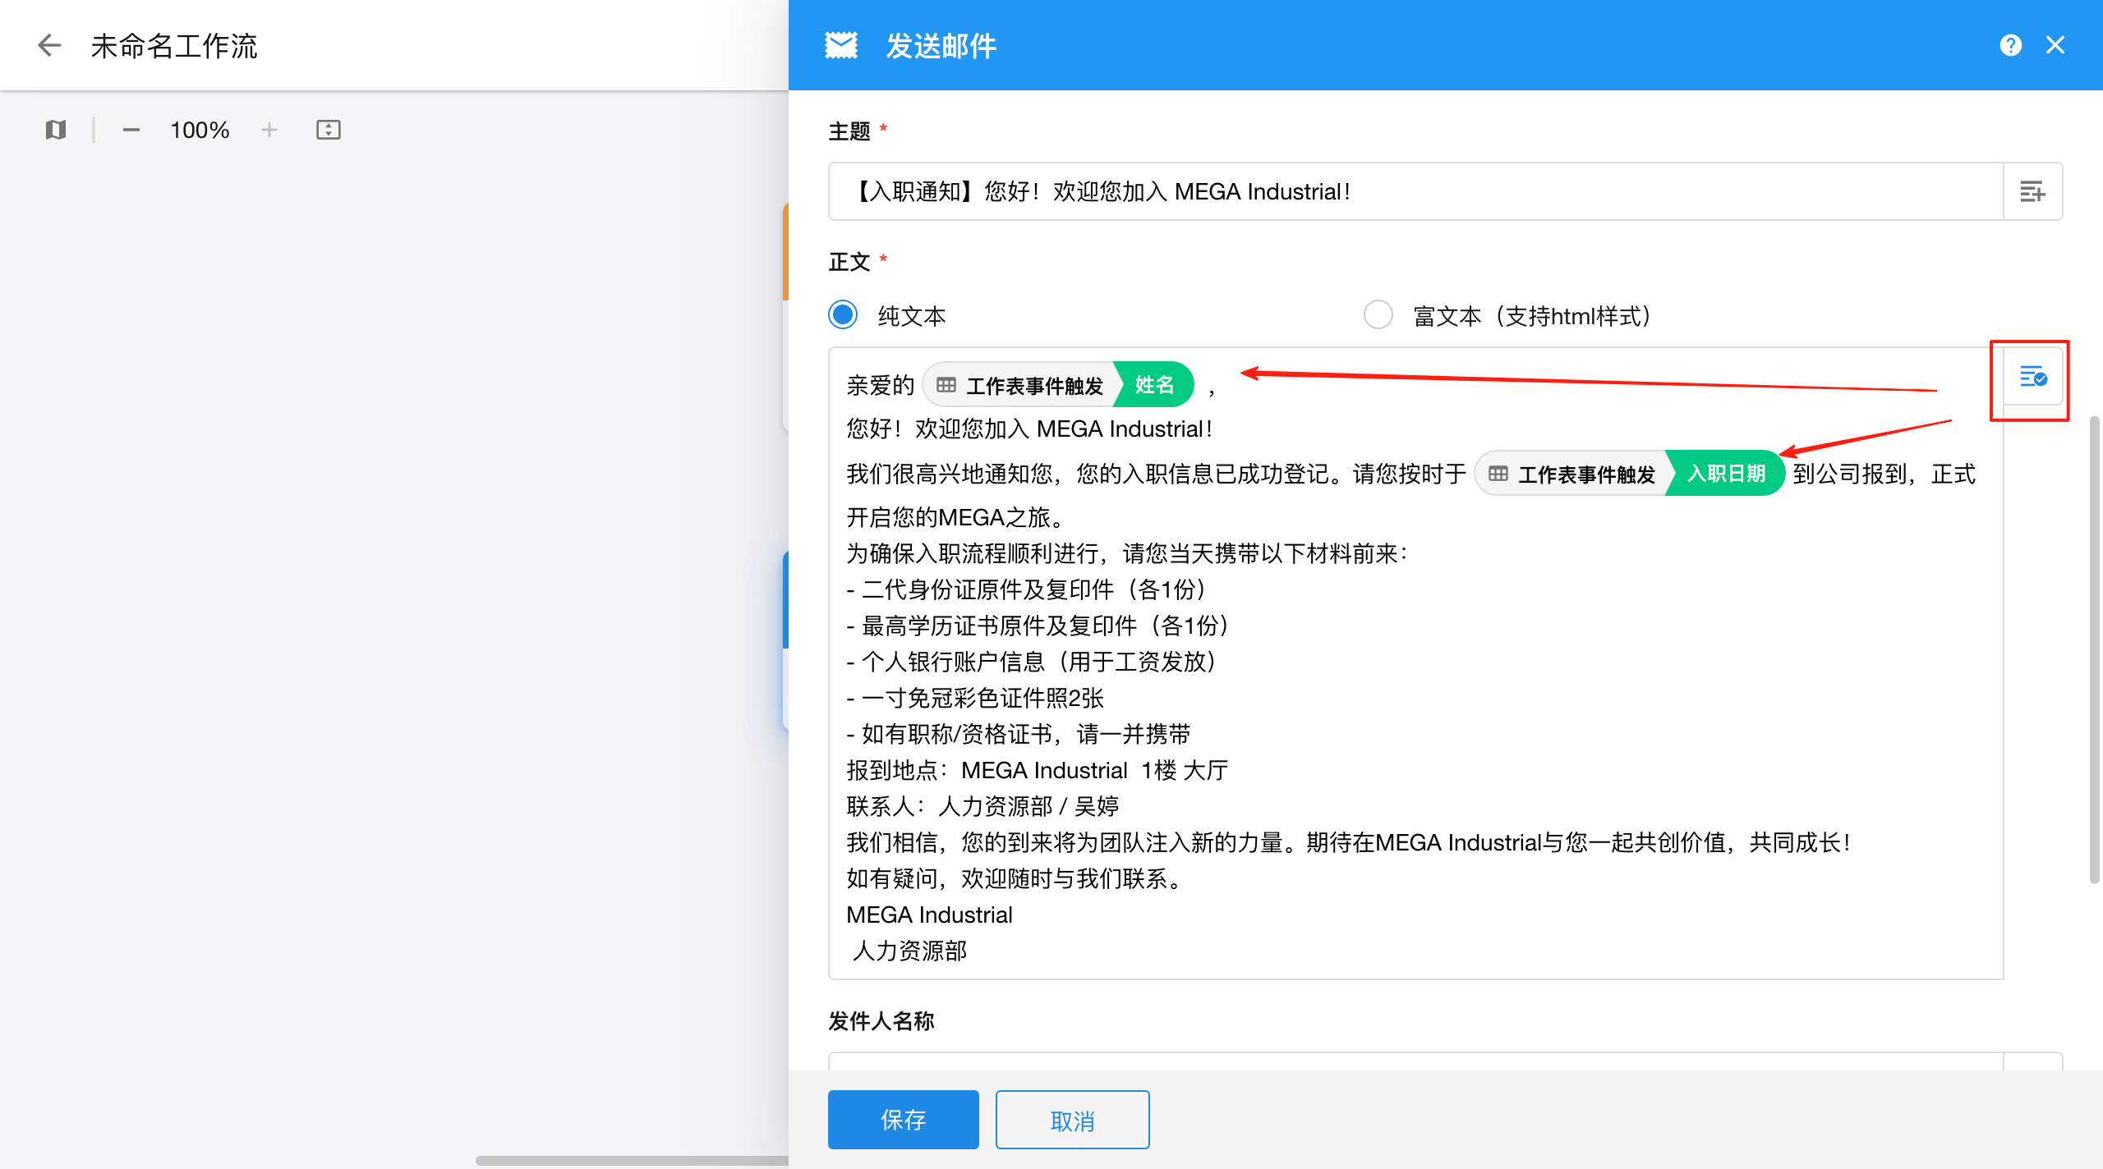
Task: Select the 纯文本 radio button
Action: tap(843, 315)
